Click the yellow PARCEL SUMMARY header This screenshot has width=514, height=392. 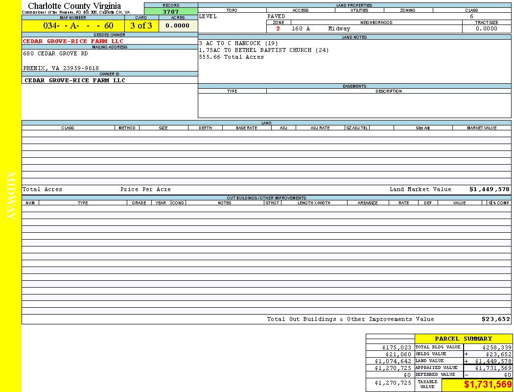pos(463,339)
